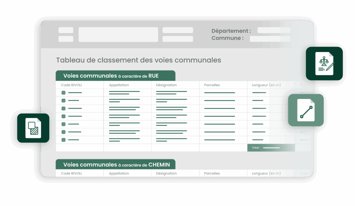Select the 'Voies communales à caractère de RUE' header
The width and height of the screenshot is (355, 206).
pos(115,75)
